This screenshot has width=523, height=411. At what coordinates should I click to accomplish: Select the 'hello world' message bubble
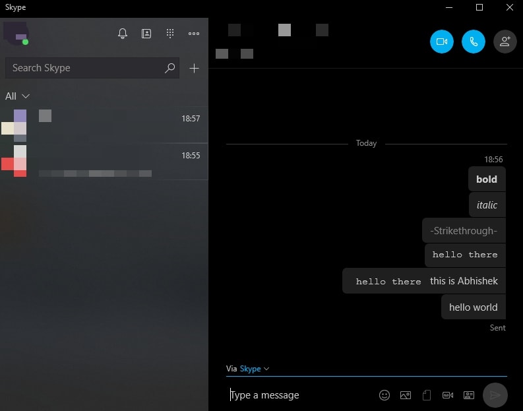474,307
